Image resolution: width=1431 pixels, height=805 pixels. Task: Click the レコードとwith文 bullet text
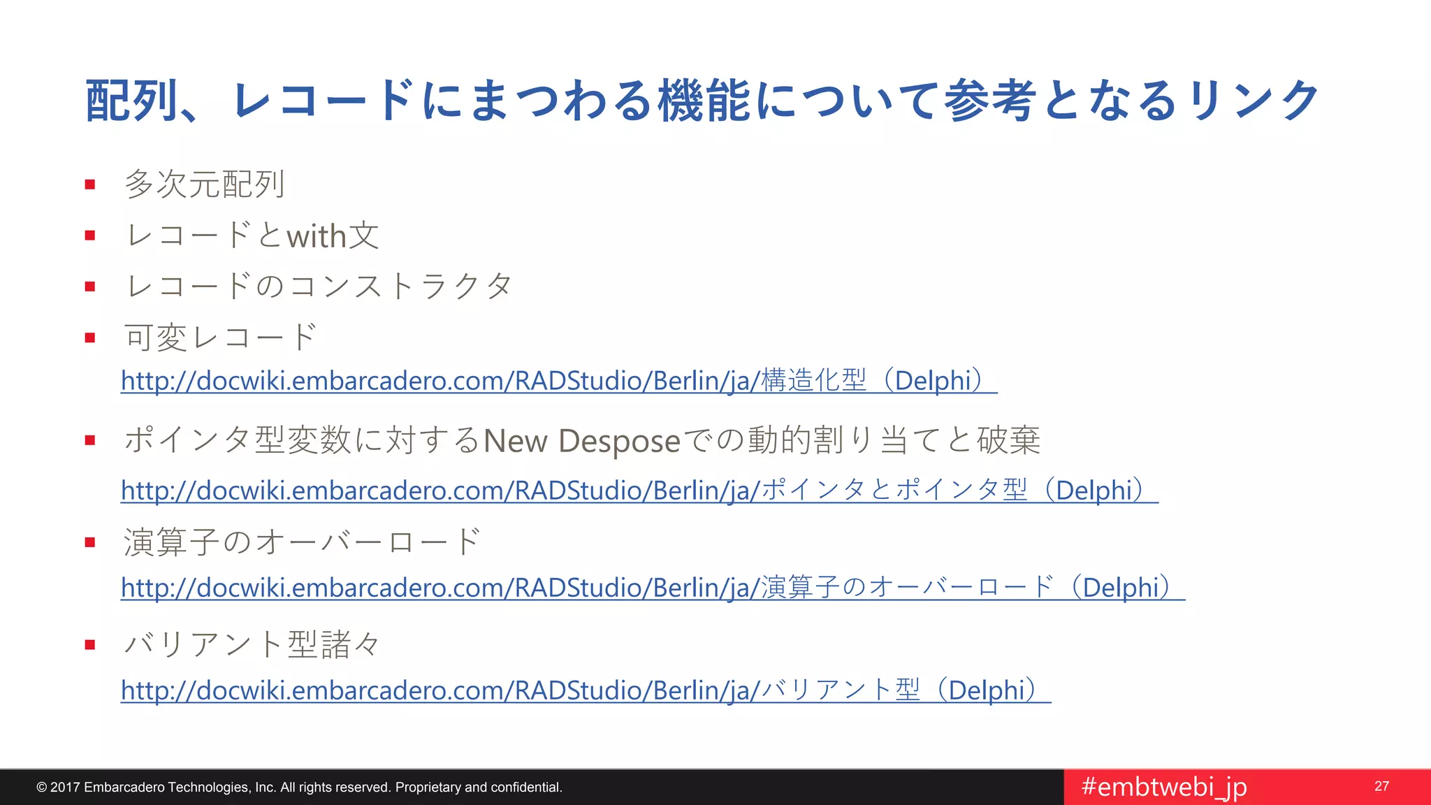(x=252, y=235)
